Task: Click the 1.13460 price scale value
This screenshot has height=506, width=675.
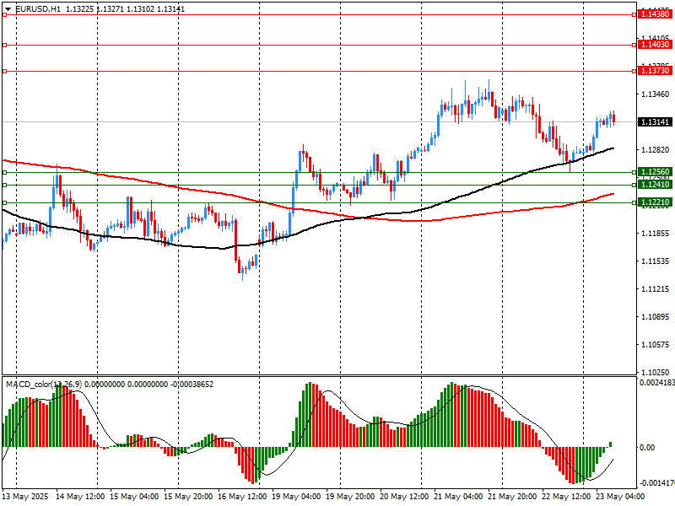Action: tap(655, 94)
